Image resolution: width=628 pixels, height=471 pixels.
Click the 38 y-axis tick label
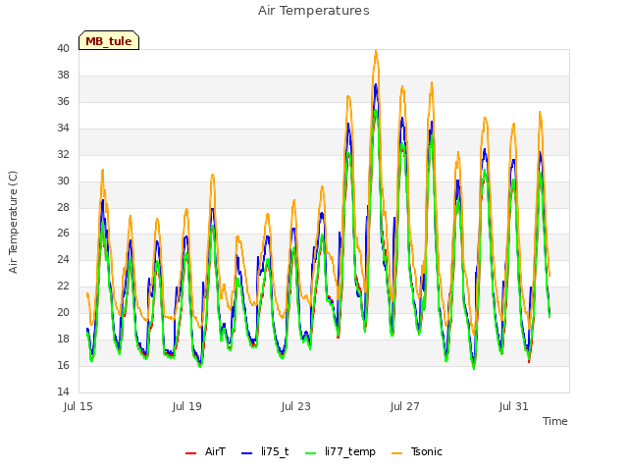point(63,76)
